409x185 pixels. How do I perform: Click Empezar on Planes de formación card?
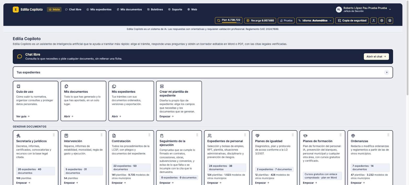(x=310, y=183)
